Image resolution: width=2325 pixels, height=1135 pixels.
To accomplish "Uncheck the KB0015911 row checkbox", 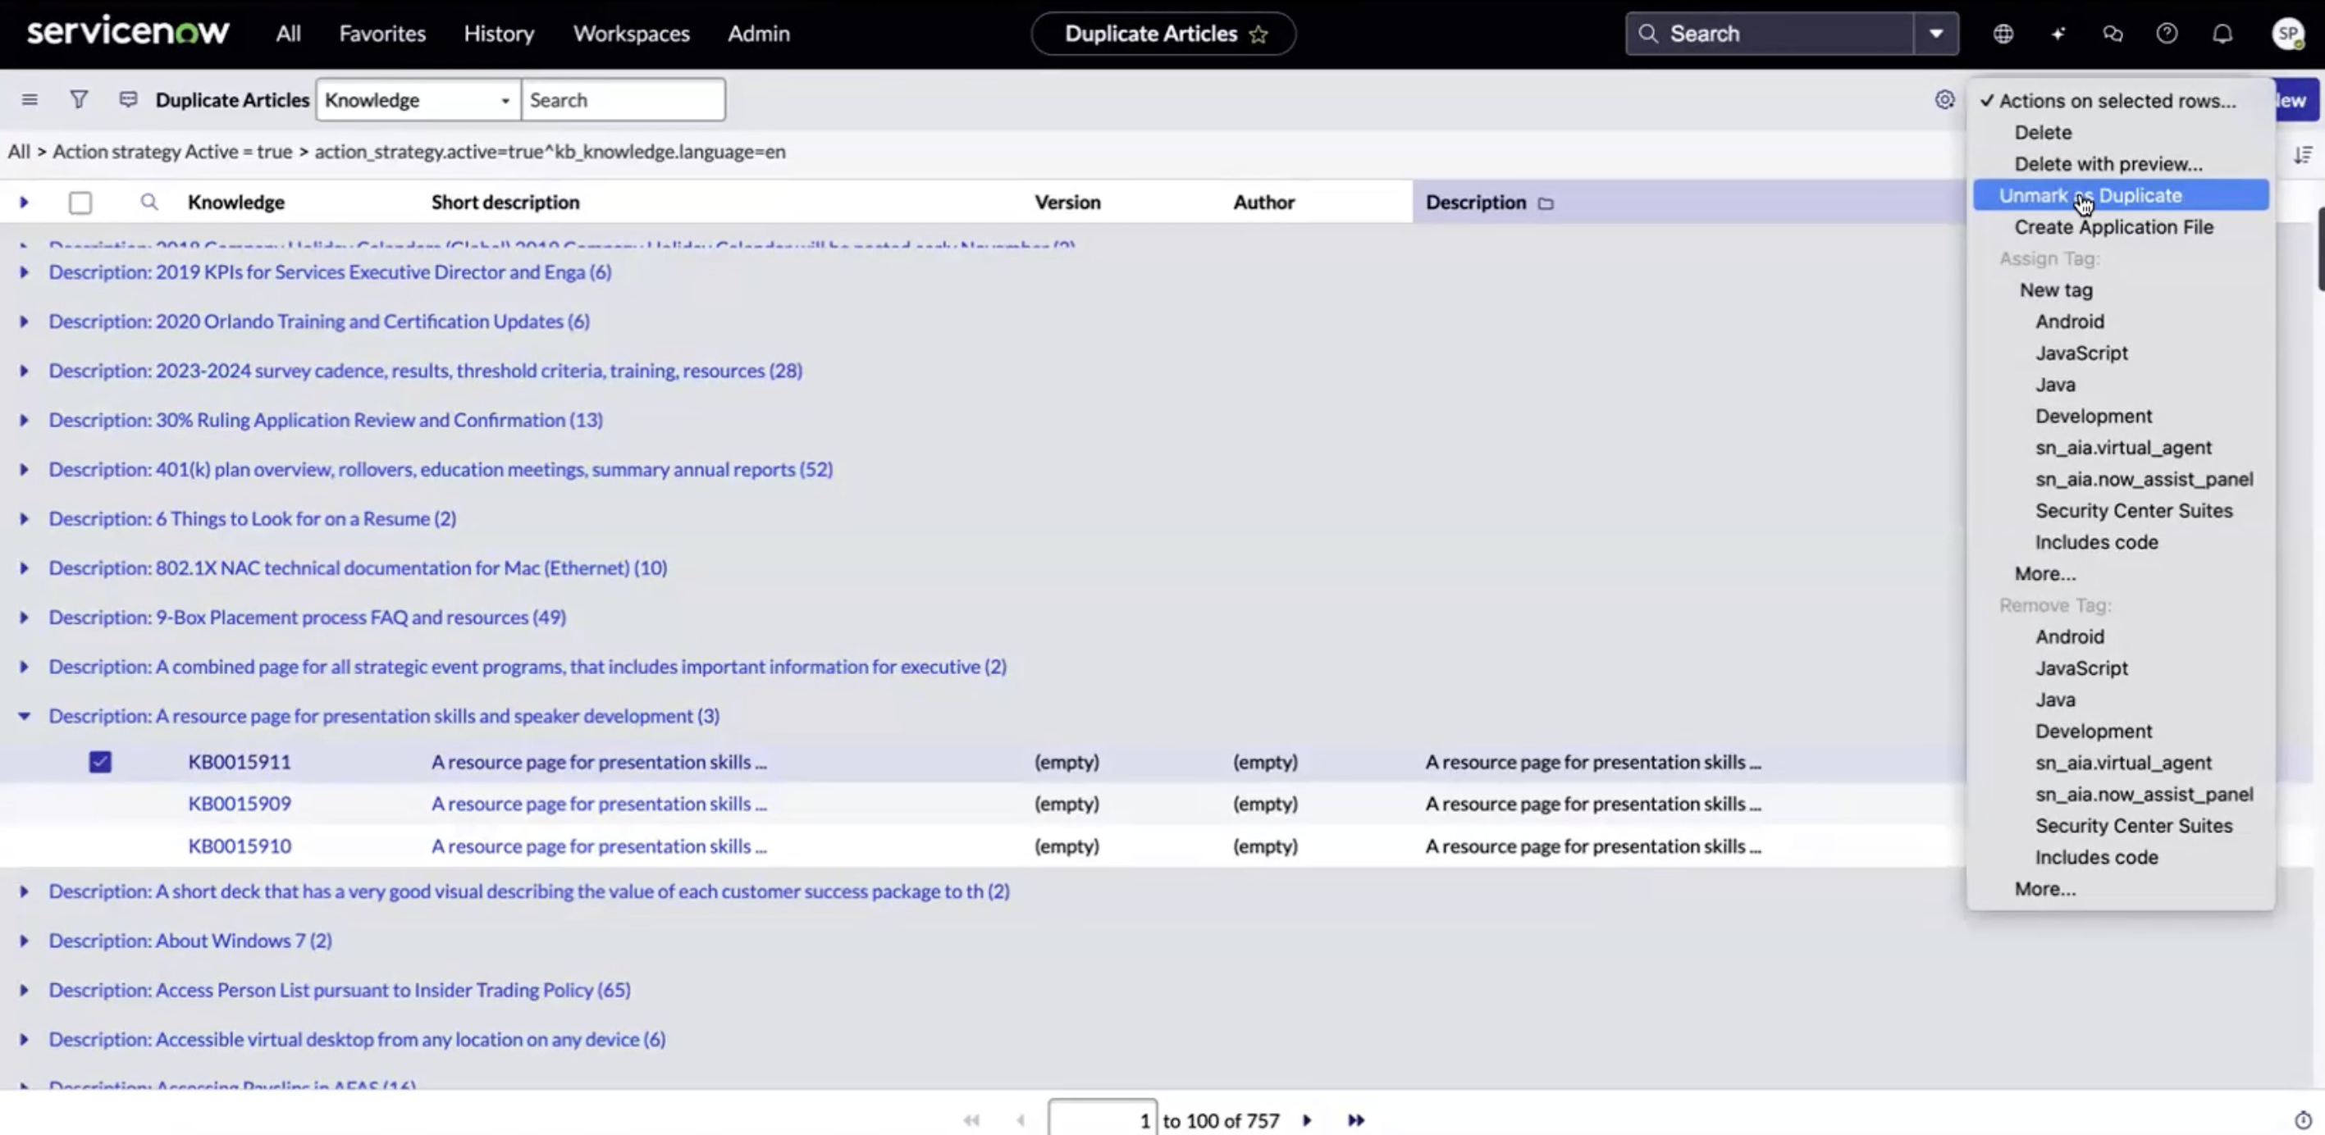I will click(x=100, y=762).
